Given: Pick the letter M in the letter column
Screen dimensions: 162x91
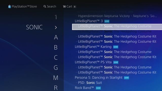Looking at the screenshot, I should point(56,78).
